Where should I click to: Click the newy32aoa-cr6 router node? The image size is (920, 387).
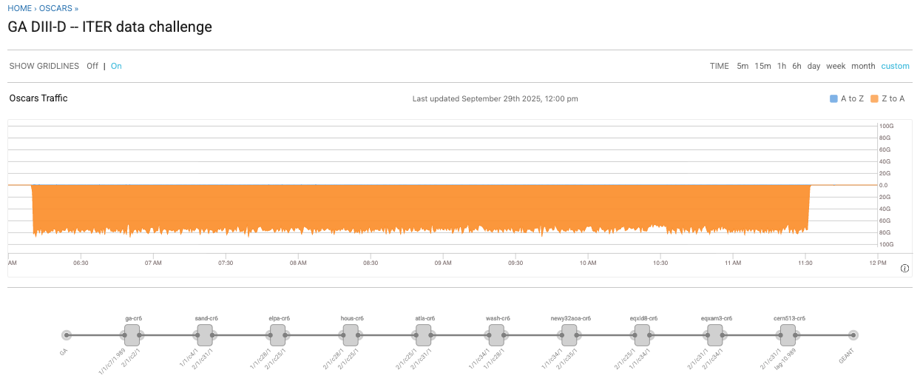point(569,335)
